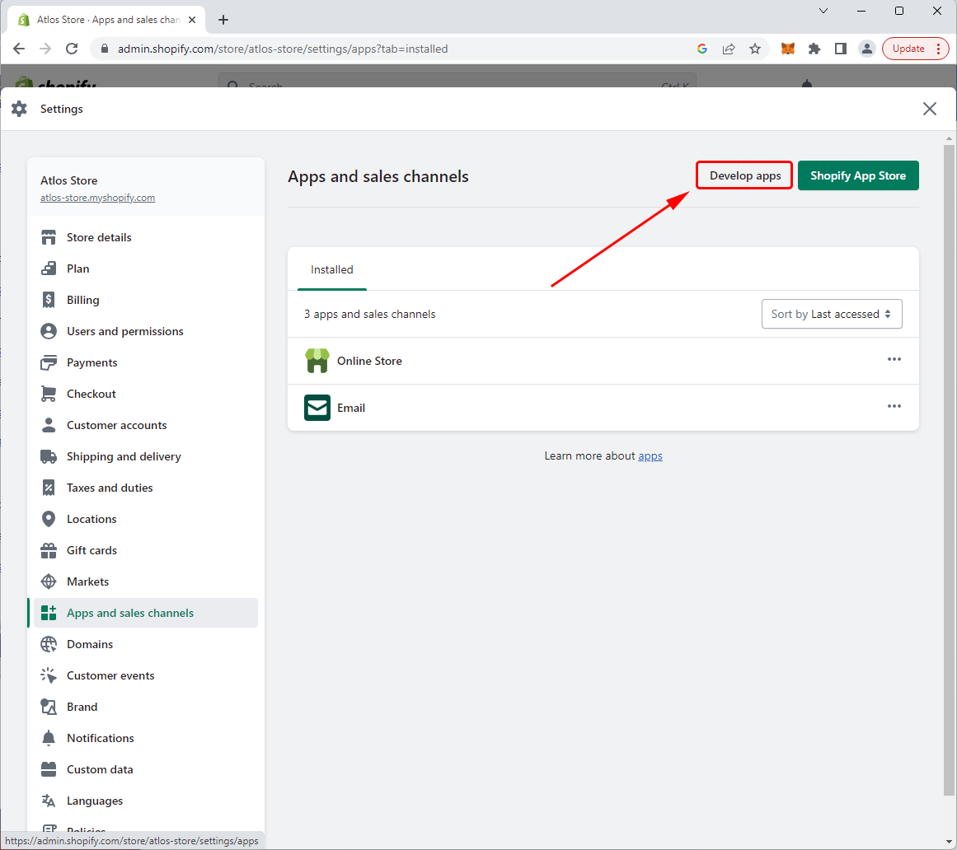
Task: Click the Google icon in address bar
Action: [701, 49]
